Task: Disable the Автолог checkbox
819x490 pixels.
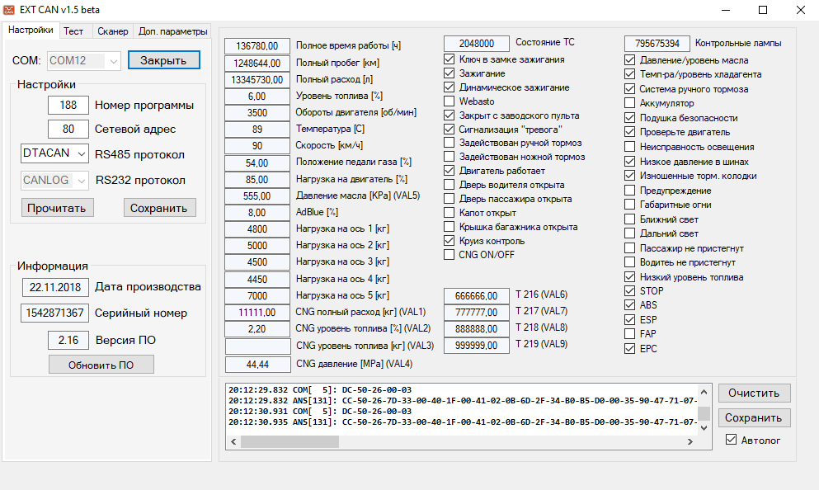Action: (731, 440)
